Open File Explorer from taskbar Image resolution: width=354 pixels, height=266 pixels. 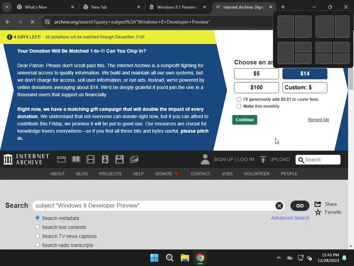[x=185, y=258]
